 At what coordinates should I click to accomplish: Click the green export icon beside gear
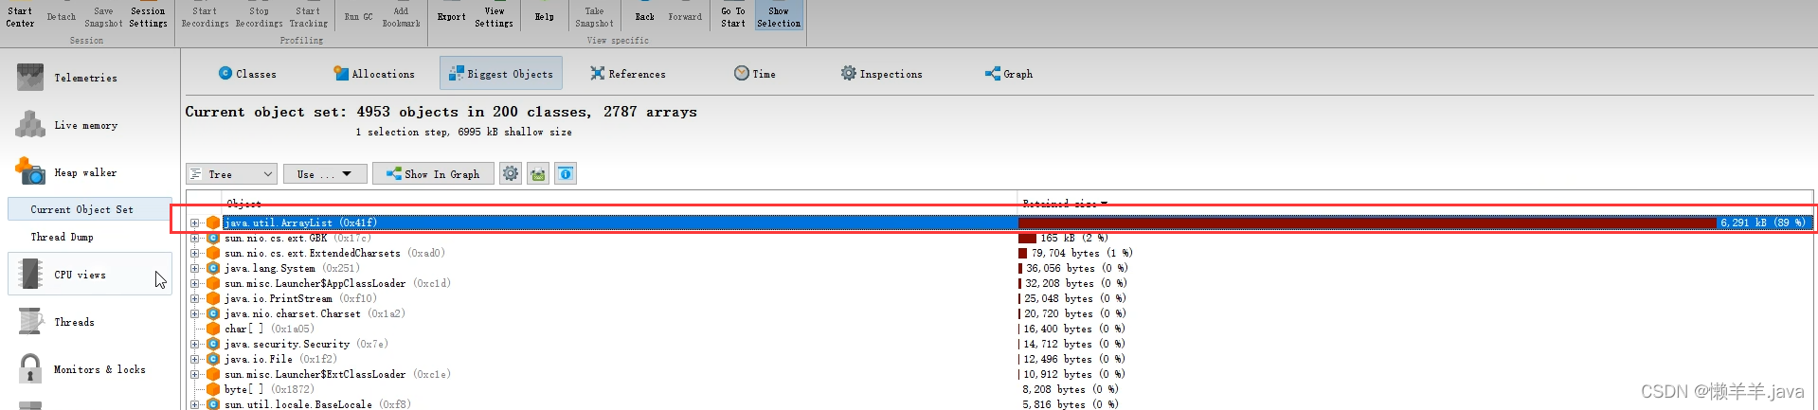coord(538,173)
